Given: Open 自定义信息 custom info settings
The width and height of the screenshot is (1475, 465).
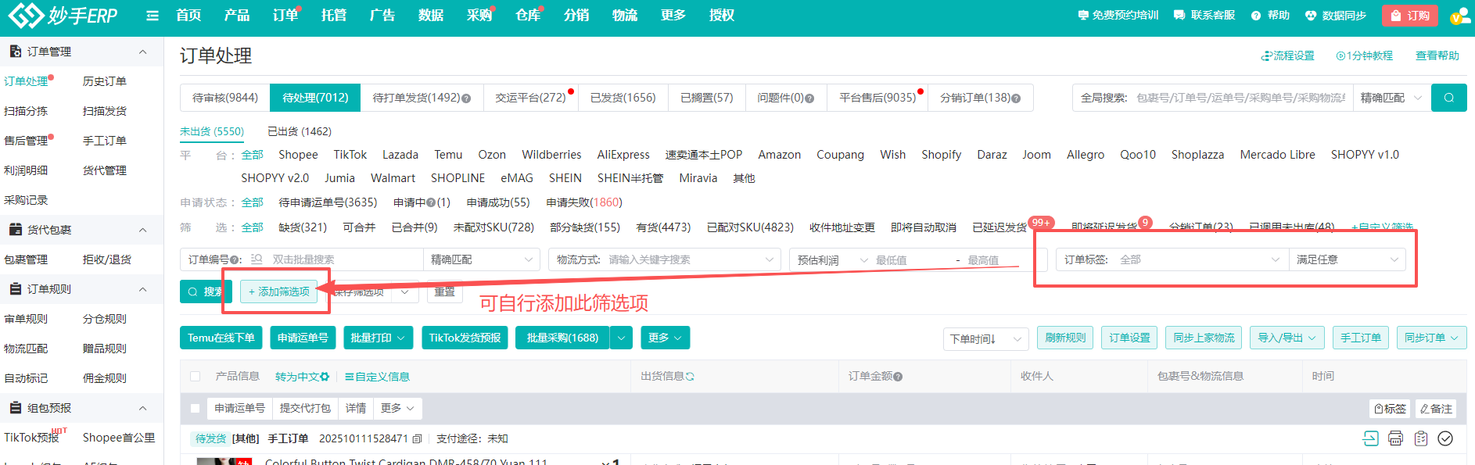Looking at the screenshot, I should pos(377,377).
